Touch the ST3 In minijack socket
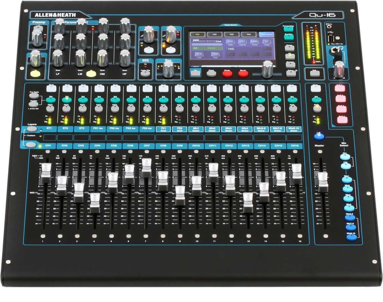 click(329, 27)
